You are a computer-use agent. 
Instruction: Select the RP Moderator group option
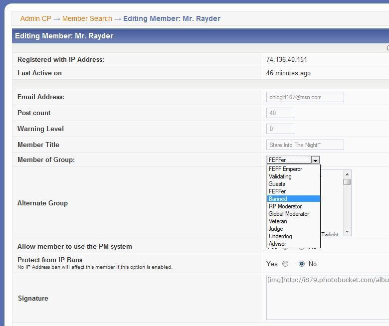293,206
